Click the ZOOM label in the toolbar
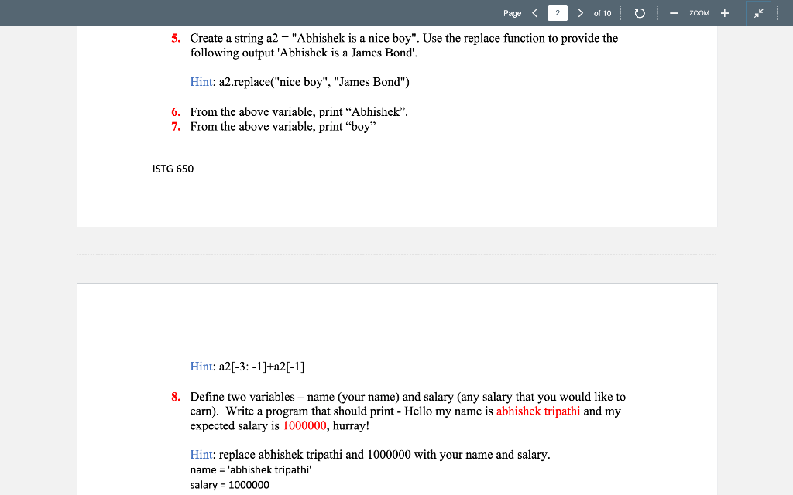The image size is (793, 495). [699, 13]
